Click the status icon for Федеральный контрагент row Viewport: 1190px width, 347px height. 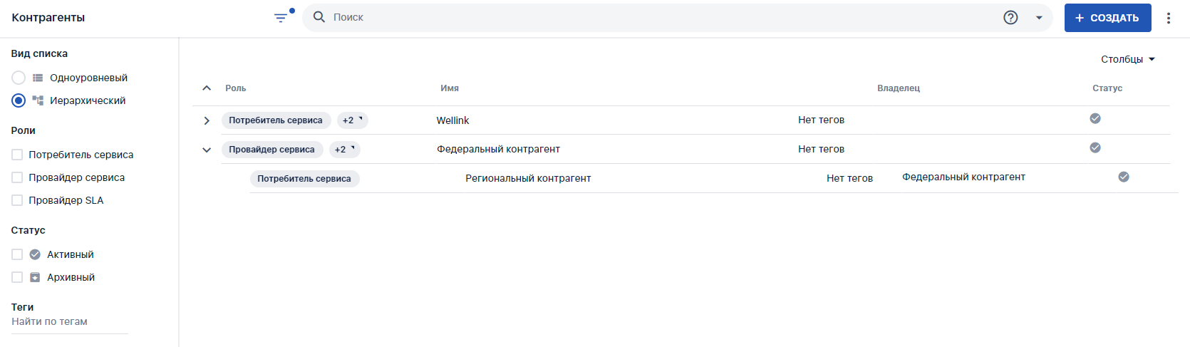(1095, 147)
